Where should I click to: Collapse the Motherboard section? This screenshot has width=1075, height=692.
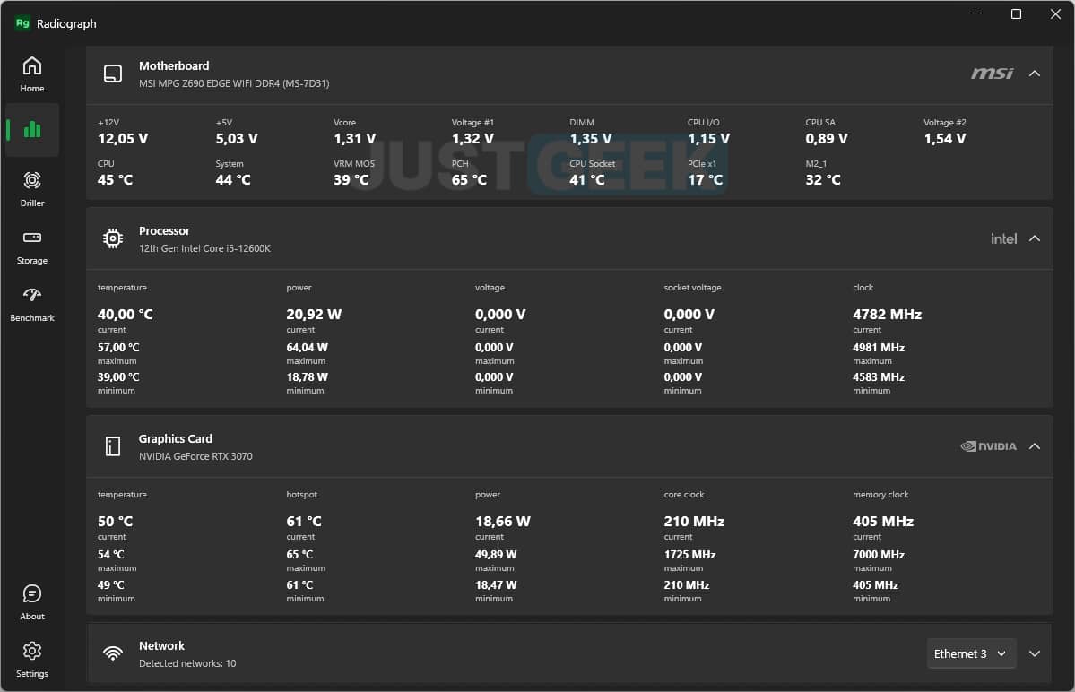tap(1035, 74)
